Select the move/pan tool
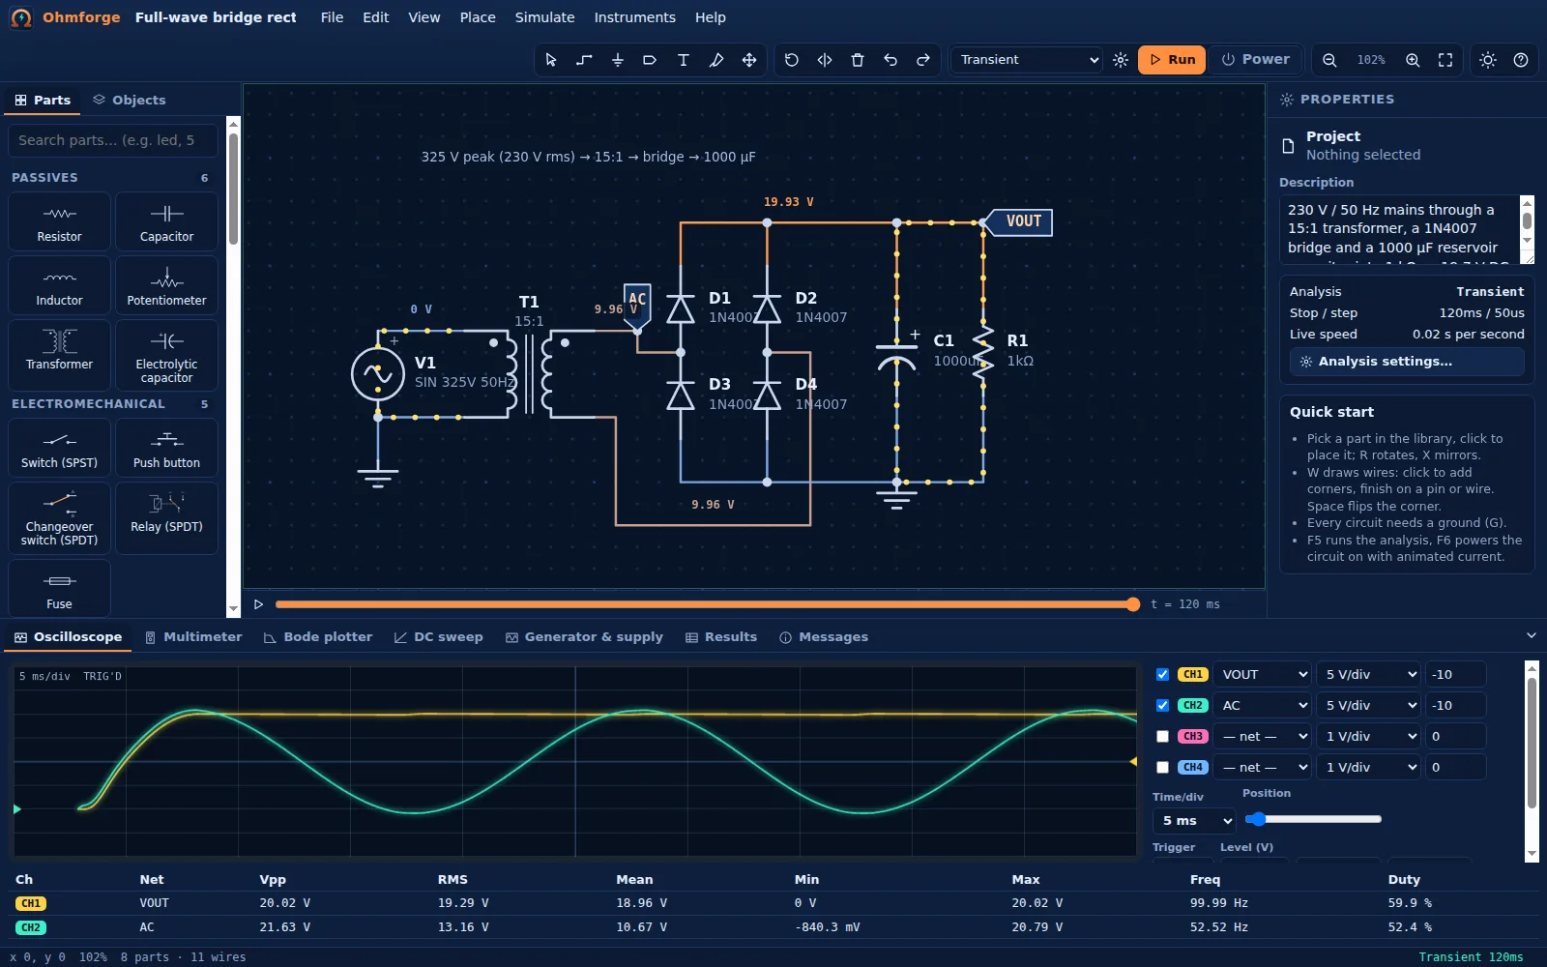 [748, 60]
